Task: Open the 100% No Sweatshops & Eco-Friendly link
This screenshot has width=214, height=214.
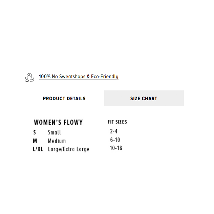Action: (x=79, y=77)
